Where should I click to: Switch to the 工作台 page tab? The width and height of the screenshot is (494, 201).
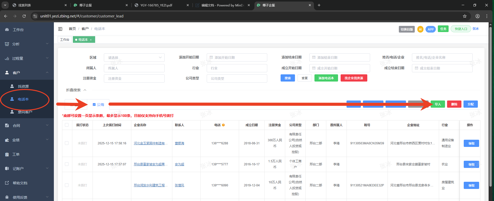click(65, 39)
